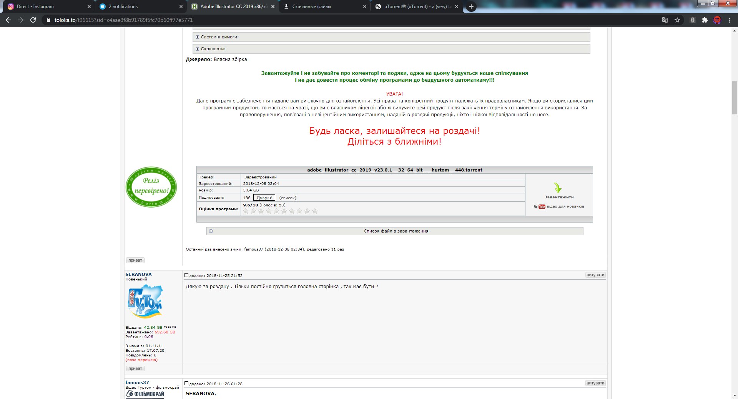Click the Дякую! thank button
This screenshot has height=399, width=738.
point(264,198)
